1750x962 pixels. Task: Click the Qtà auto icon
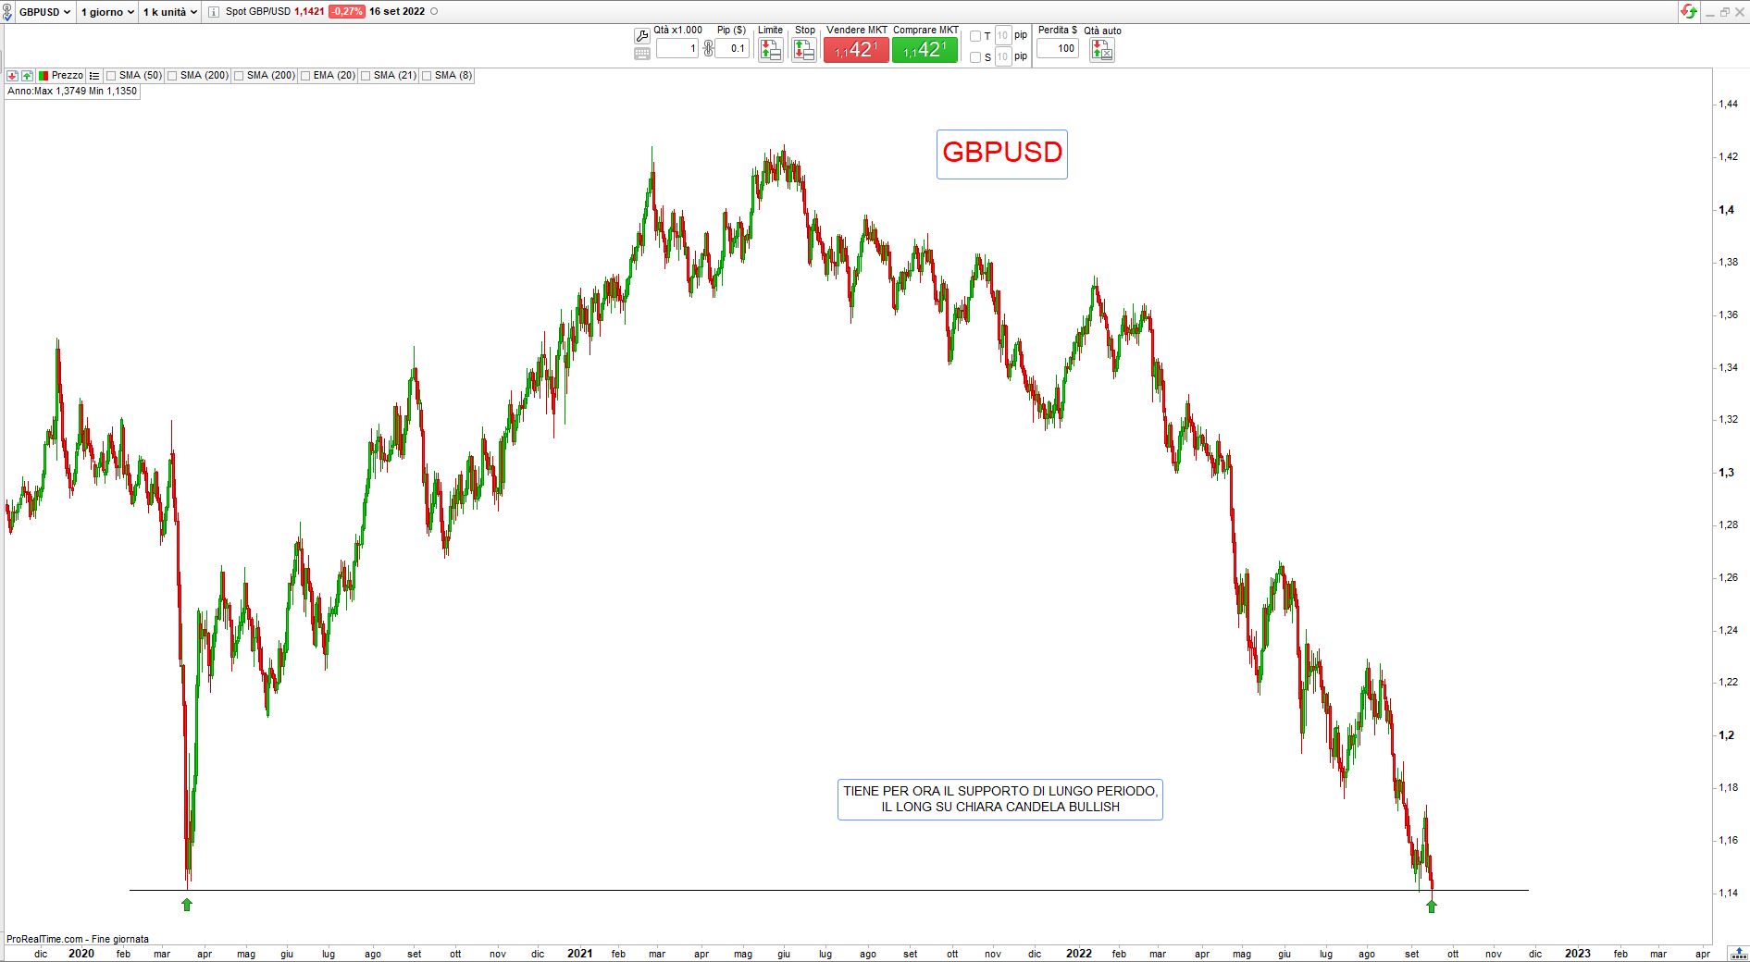pos(1101,50)
